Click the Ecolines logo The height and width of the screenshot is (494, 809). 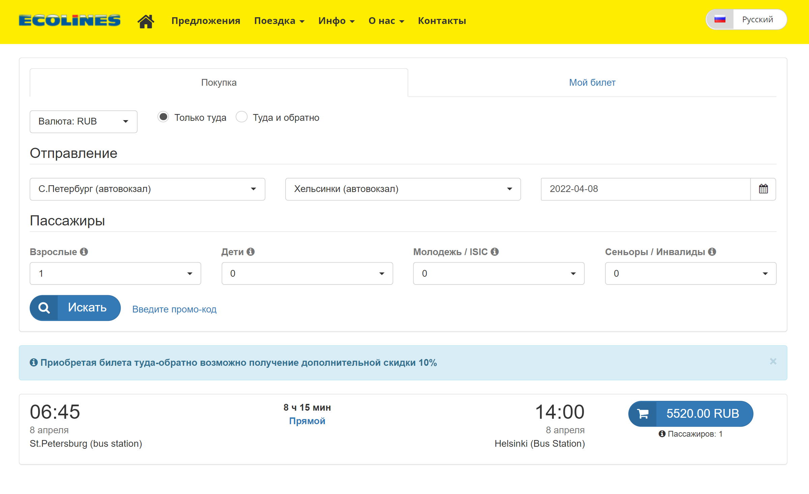(69, 20)
